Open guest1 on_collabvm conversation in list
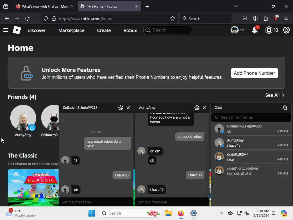 click(251, 171)
